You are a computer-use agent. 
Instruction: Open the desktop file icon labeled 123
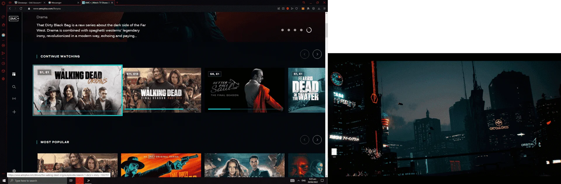click(334, 153)
